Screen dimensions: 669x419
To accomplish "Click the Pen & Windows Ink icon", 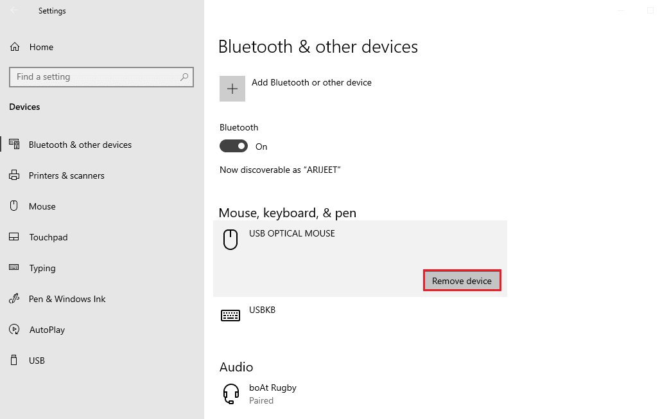I will coord(14,298).
